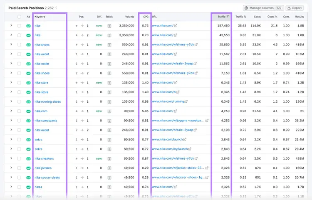Viewport: 312px width, 200px height.
Task: Open the Block icon in the nike sneakers row
Action: [109, 159]
